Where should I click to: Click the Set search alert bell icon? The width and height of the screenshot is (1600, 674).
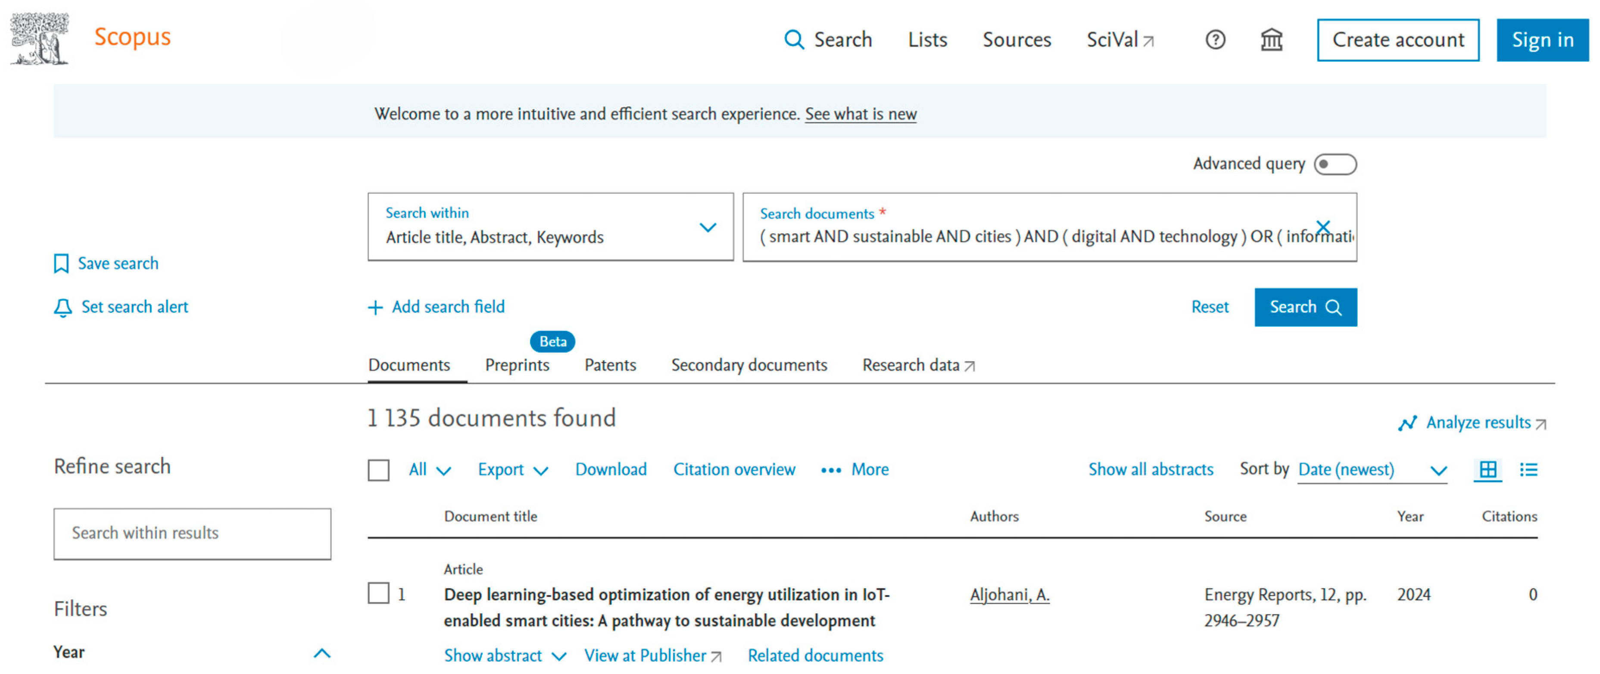pos(63,308)
